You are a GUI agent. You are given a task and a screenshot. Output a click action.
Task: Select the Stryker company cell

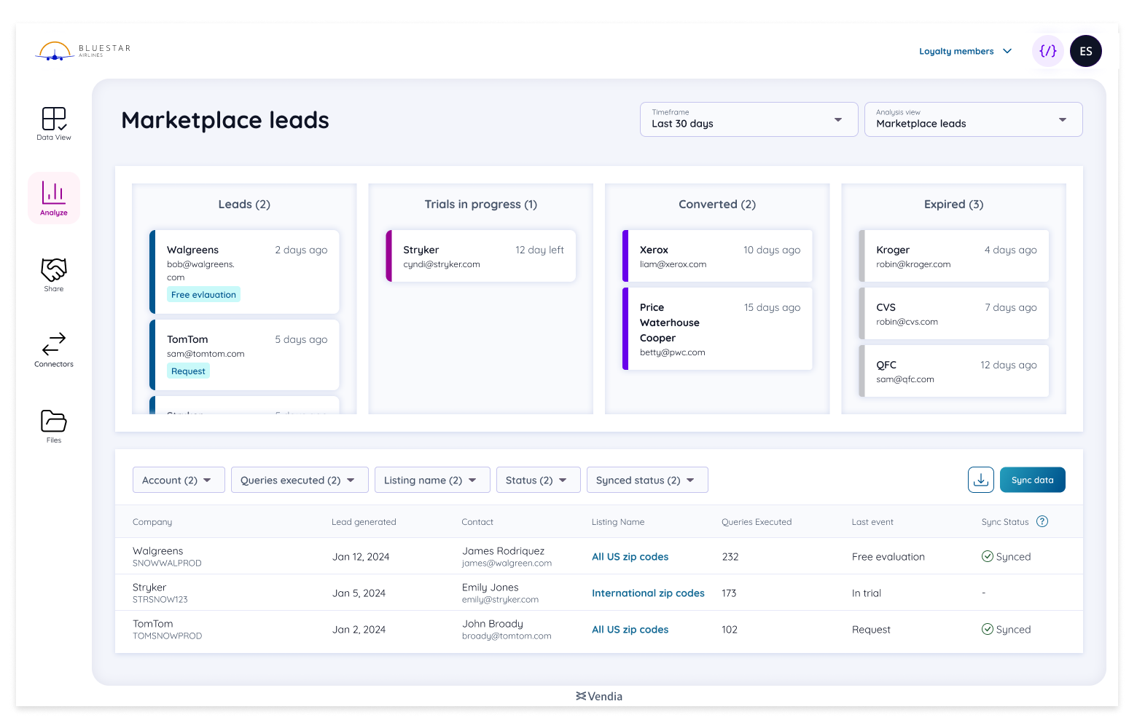click(160, 593)
